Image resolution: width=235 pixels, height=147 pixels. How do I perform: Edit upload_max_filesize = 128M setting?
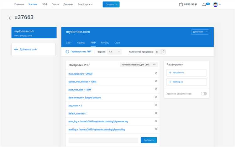tap(82, 82)
